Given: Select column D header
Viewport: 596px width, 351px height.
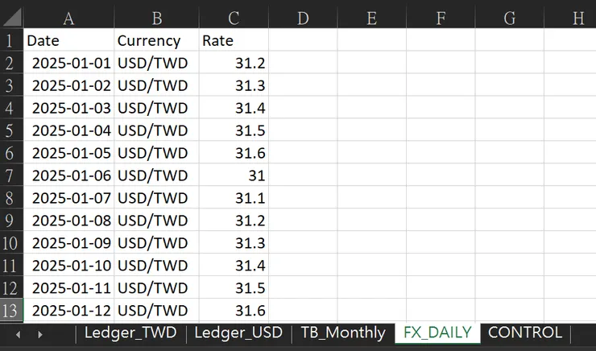Looking at the screenshot, I should click(x=303, y=18).
